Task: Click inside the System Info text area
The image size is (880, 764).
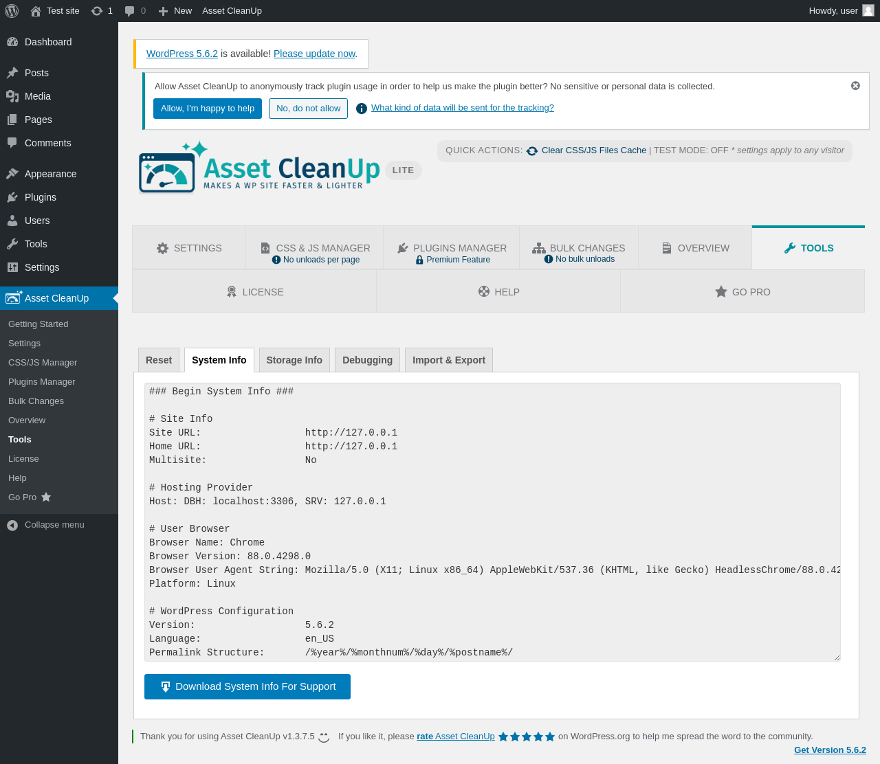Action: point(492,522)
